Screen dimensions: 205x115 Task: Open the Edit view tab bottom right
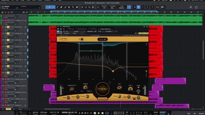click(189, 113)
